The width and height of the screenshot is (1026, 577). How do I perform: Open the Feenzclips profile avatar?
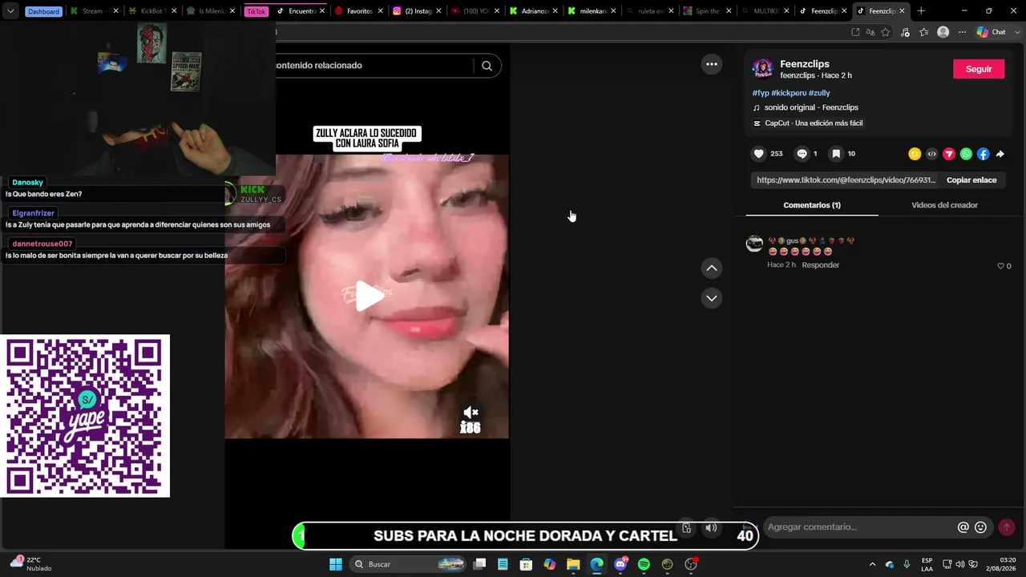click(763, 69)
